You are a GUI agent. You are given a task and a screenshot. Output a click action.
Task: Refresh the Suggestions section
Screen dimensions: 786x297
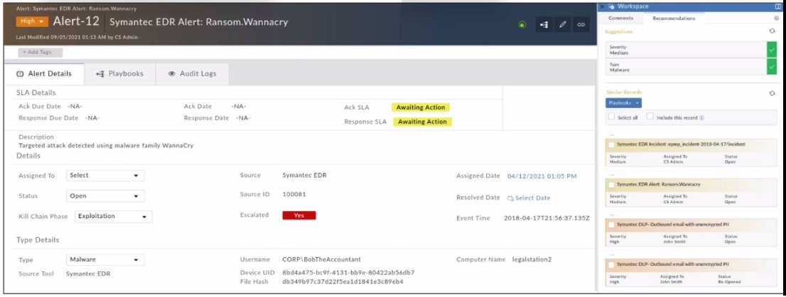point(772,31)
